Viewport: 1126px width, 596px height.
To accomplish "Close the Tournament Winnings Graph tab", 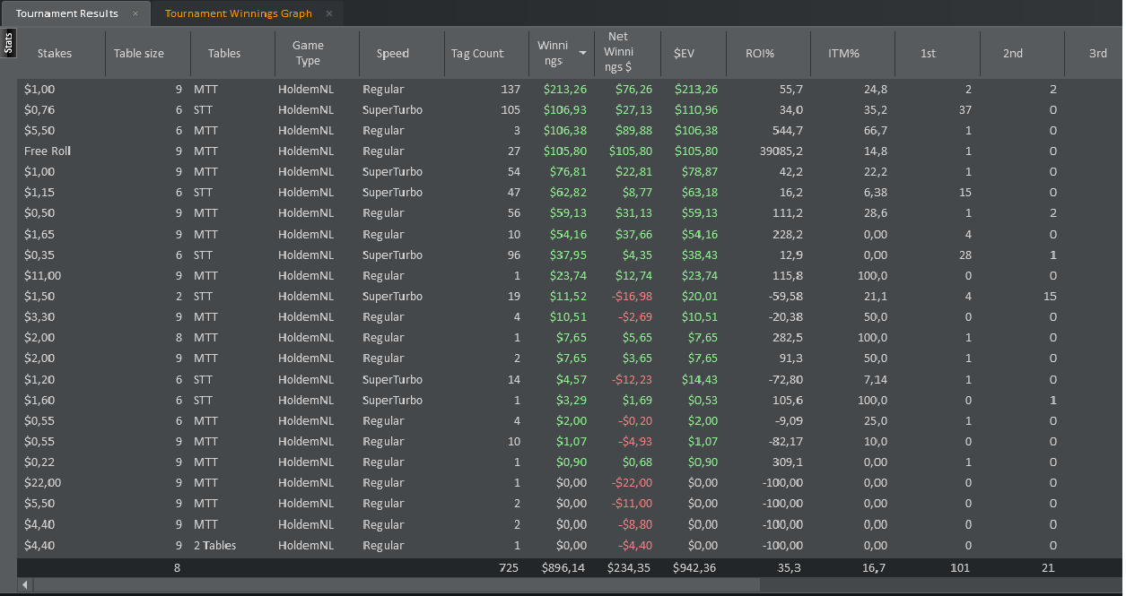I will pyautogui.click(x=329, y=13).
